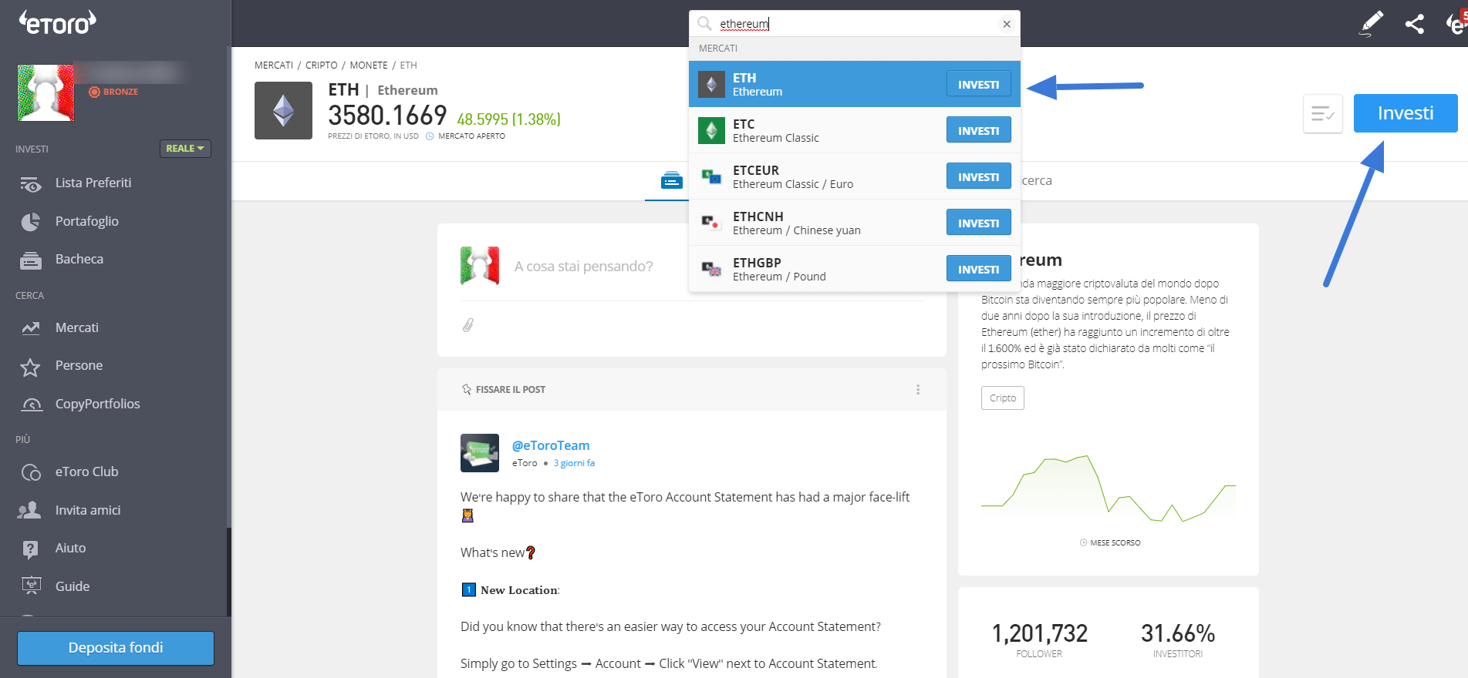The image size is (1468, 678).
Task: Click the large blue Investi button
Action: [x=1406, y=113]
